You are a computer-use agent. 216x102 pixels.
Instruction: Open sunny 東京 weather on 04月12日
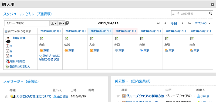(69, 50)
